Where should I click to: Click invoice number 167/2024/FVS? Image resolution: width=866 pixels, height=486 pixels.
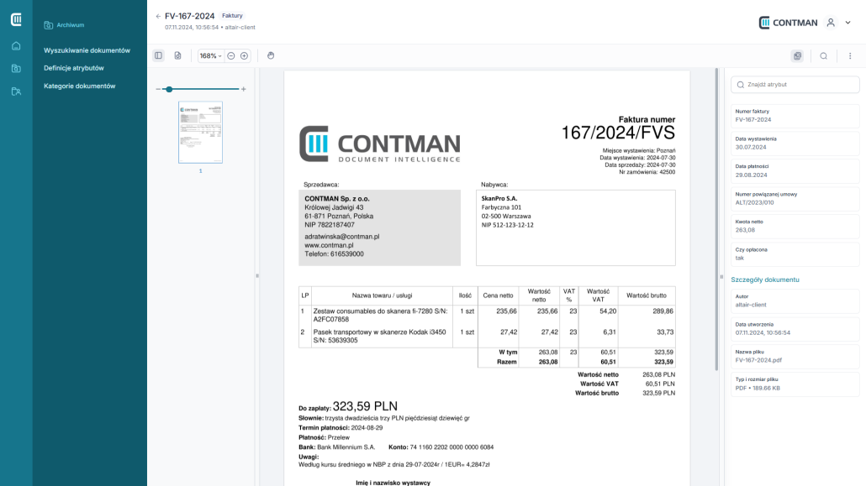pos(618,133)
